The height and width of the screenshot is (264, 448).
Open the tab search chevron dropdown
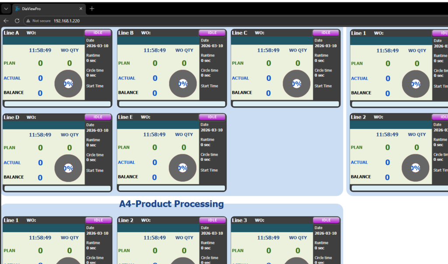coord(6,9)
